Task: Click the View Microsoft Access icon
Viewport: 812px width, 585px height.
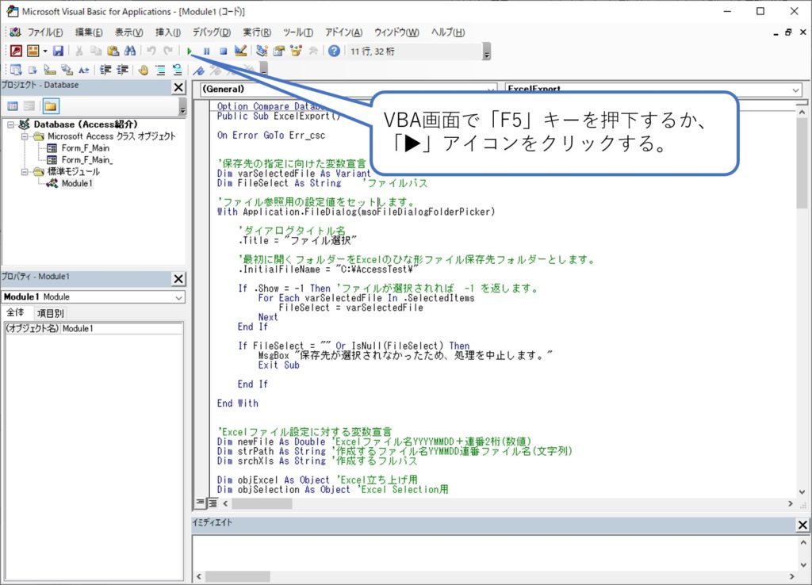Action: [x=16, y=51]
